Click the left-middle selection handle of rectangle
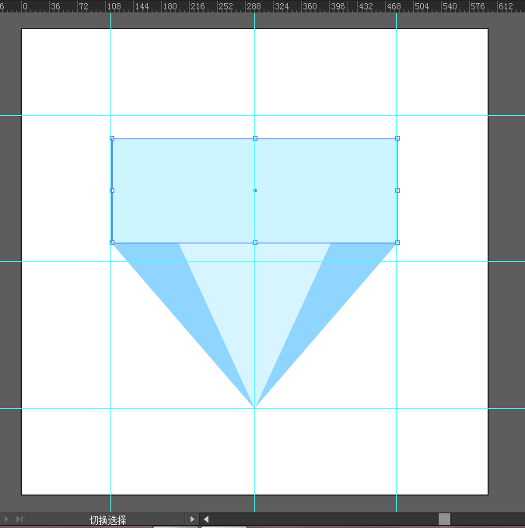The height and width of the screenshot is (528, 525). (112, 191)
